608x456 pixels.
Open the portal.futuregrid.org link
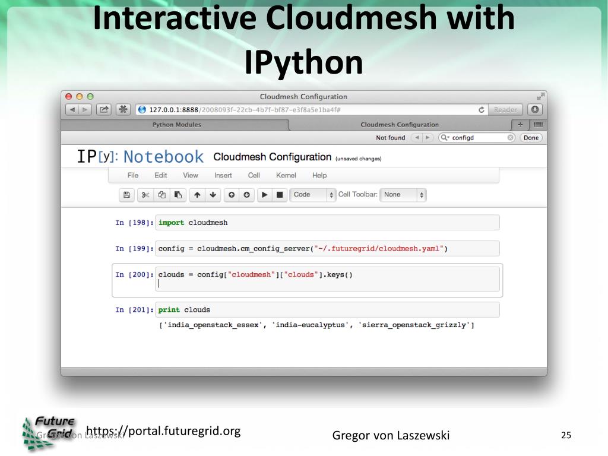(x=163, y=431)
